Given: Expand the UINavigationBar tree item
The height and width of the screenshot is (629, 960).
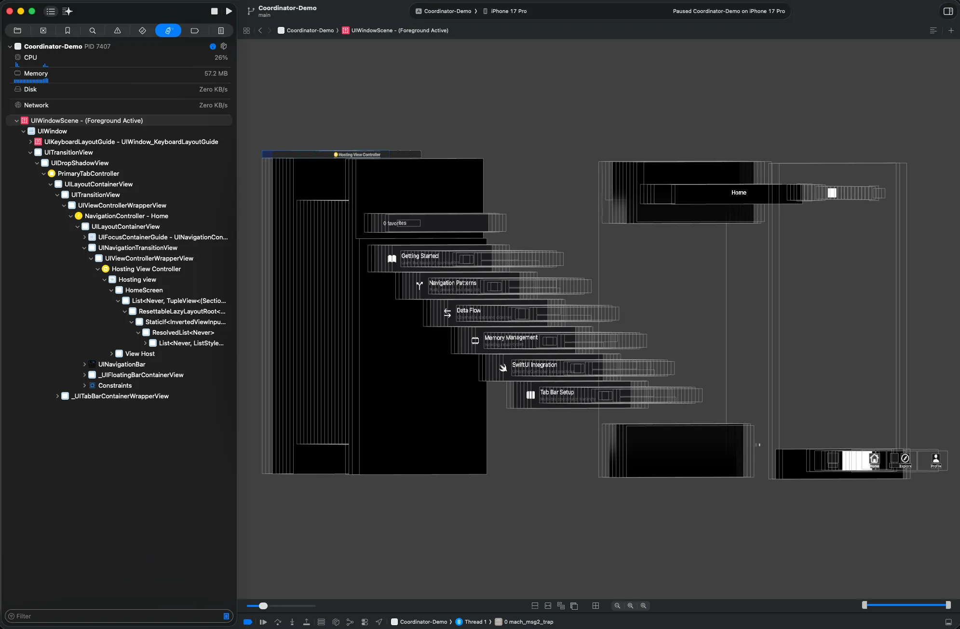Looking at the screenshot, I should [x=84, y=365].
